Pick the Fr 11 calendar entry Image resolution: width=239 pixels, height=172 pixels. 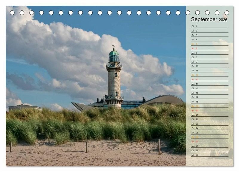[x=209, y=71]
